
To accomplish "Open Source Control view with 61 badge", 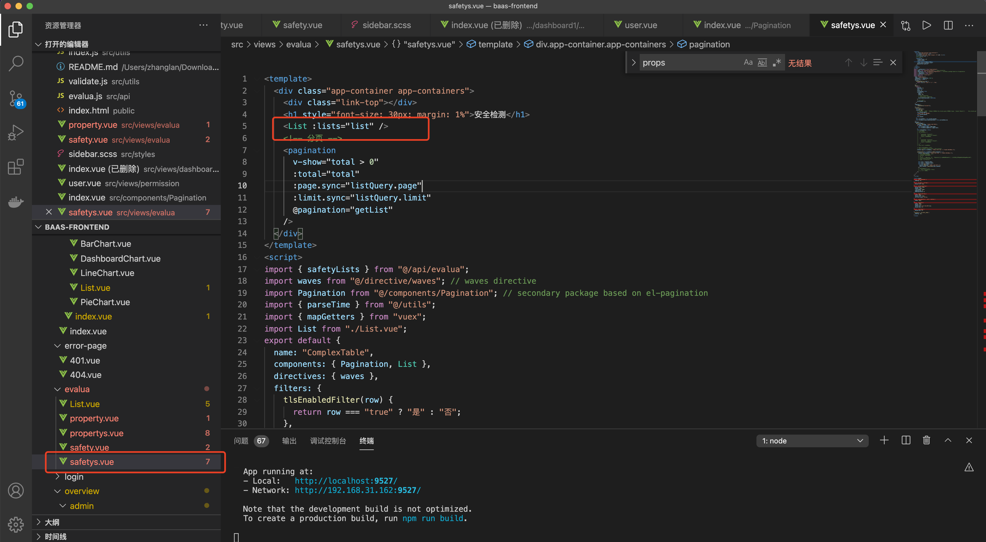I will tap(16, 98).
